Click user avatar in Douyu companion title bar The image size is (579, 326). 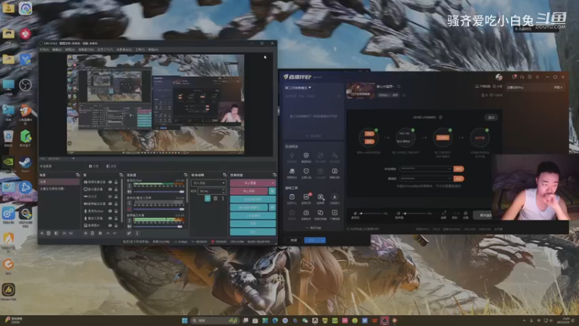pos(499,77)
